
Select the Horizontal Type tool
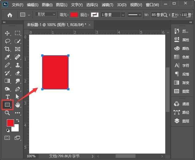coord(7,97)
